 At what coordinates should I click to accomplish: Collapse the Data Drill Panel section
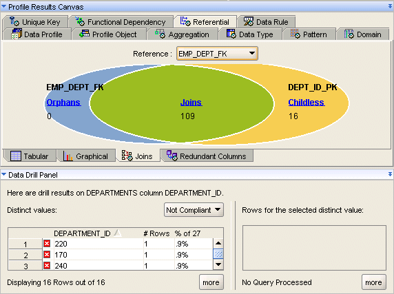[x=3, y=174]
